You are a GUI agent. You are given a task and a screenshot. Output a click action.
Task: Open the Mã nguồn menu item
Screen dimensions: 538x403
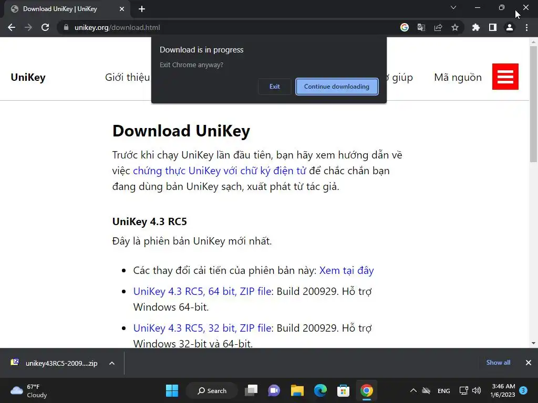pos(458,78)
